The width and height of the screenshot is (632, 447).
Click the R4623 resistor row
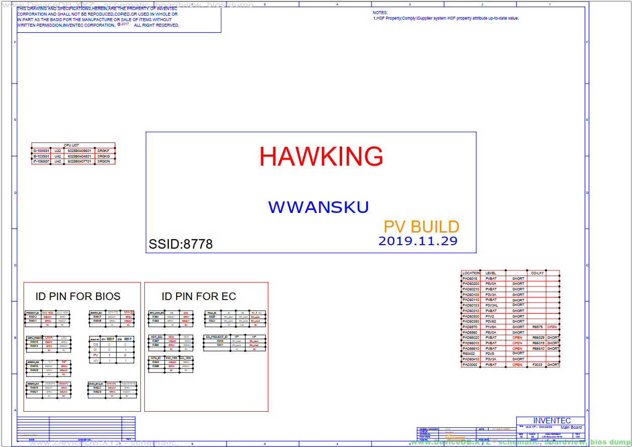(112, 392)
